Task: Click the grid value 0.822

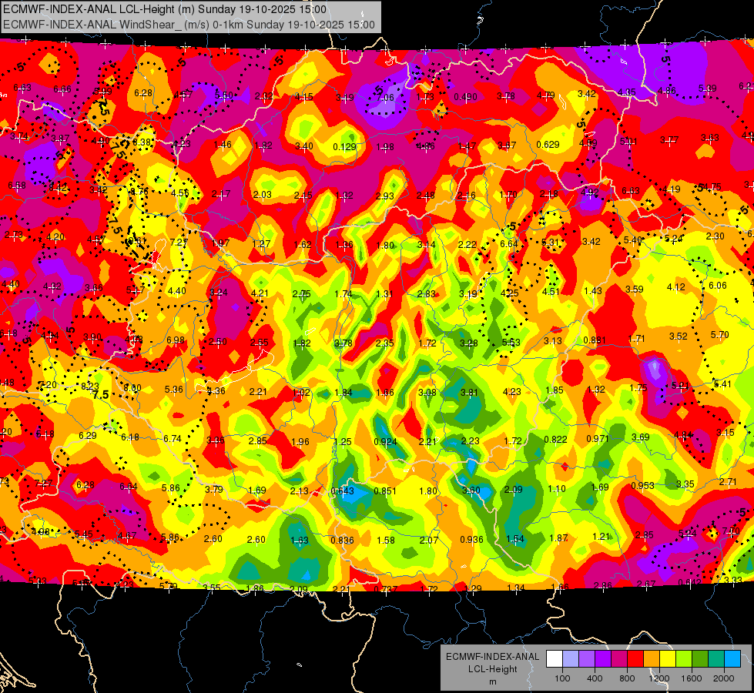Action: point(555,439)
